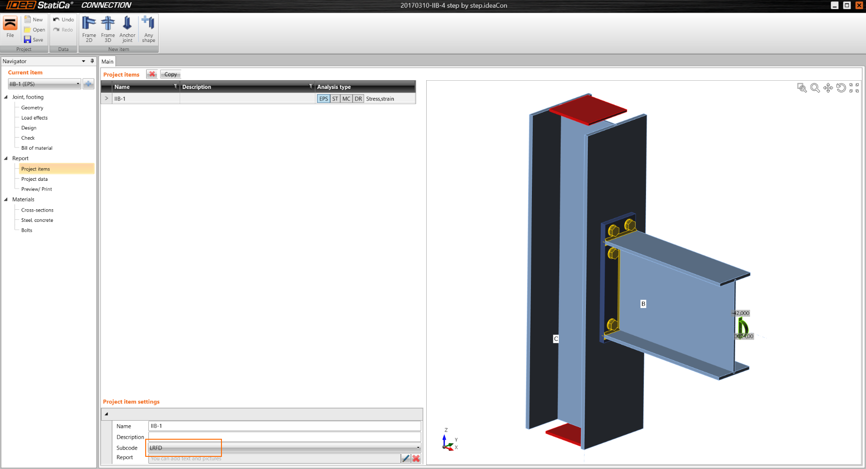The image size is (866, 469).
Task: Click the Save button in the Project group
Action: [34, 40]
